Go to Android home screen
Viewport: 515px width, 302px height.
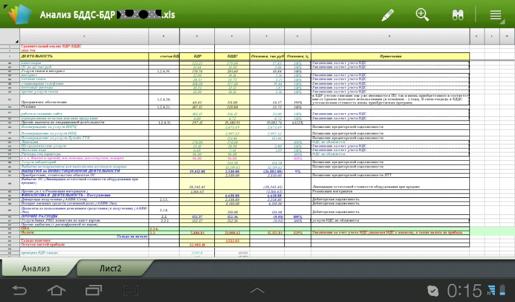[57, 290]
